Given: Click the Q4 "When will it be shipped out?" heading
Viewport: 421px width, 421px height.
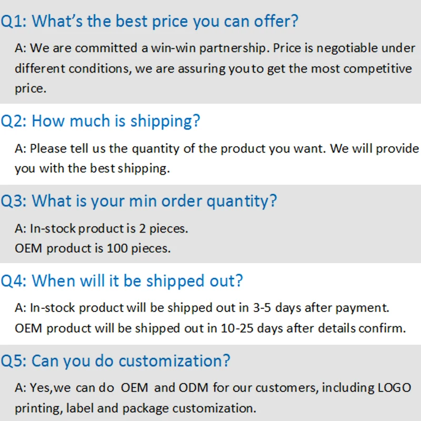Looking at the screenshot, I should pos(122,281).
